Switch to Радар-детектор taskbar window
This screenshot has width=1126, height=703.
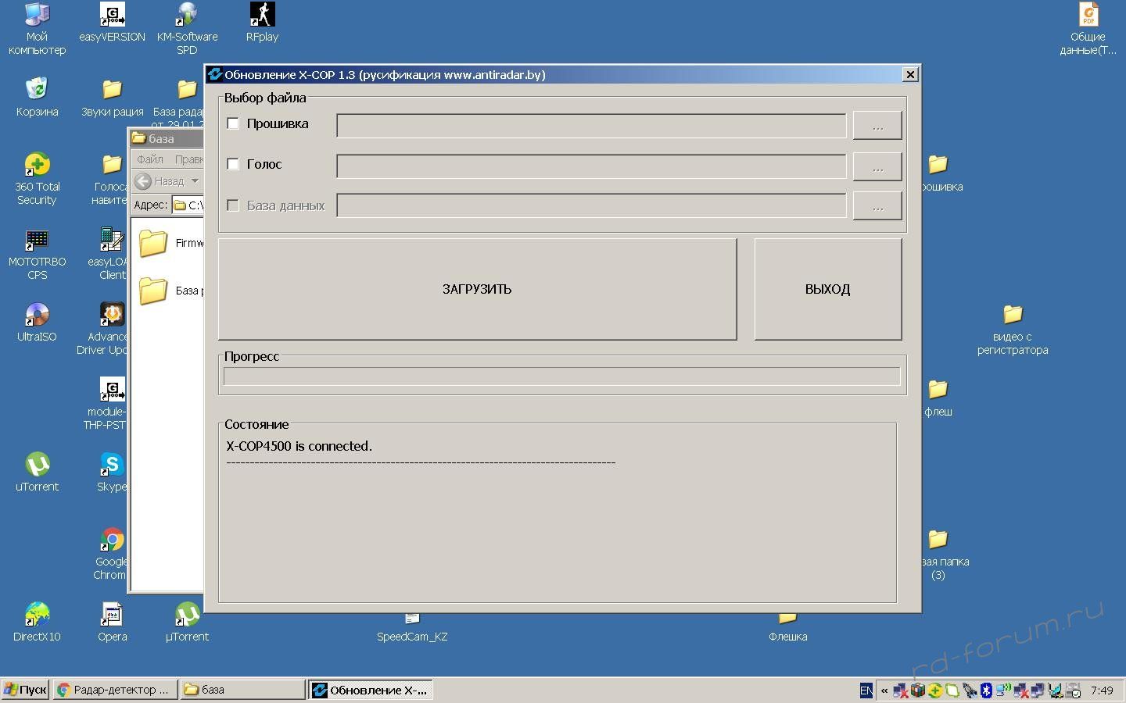coord(114,690)
